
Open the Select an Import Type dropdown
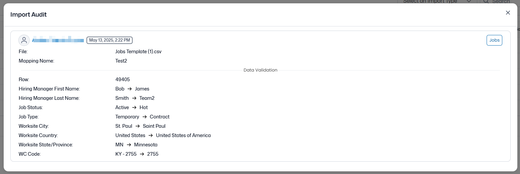pyautogui.click(x=438, y=1)
